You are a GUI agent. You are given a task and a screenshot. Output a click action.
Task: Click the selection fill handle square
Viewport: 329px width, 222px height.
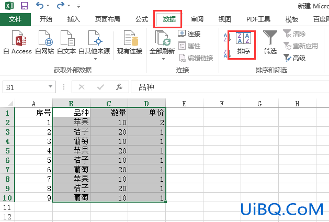click(x=166, y=202)
